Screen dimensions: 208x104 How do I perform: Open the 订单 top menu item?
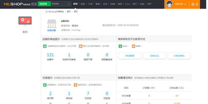pos(90,4)
